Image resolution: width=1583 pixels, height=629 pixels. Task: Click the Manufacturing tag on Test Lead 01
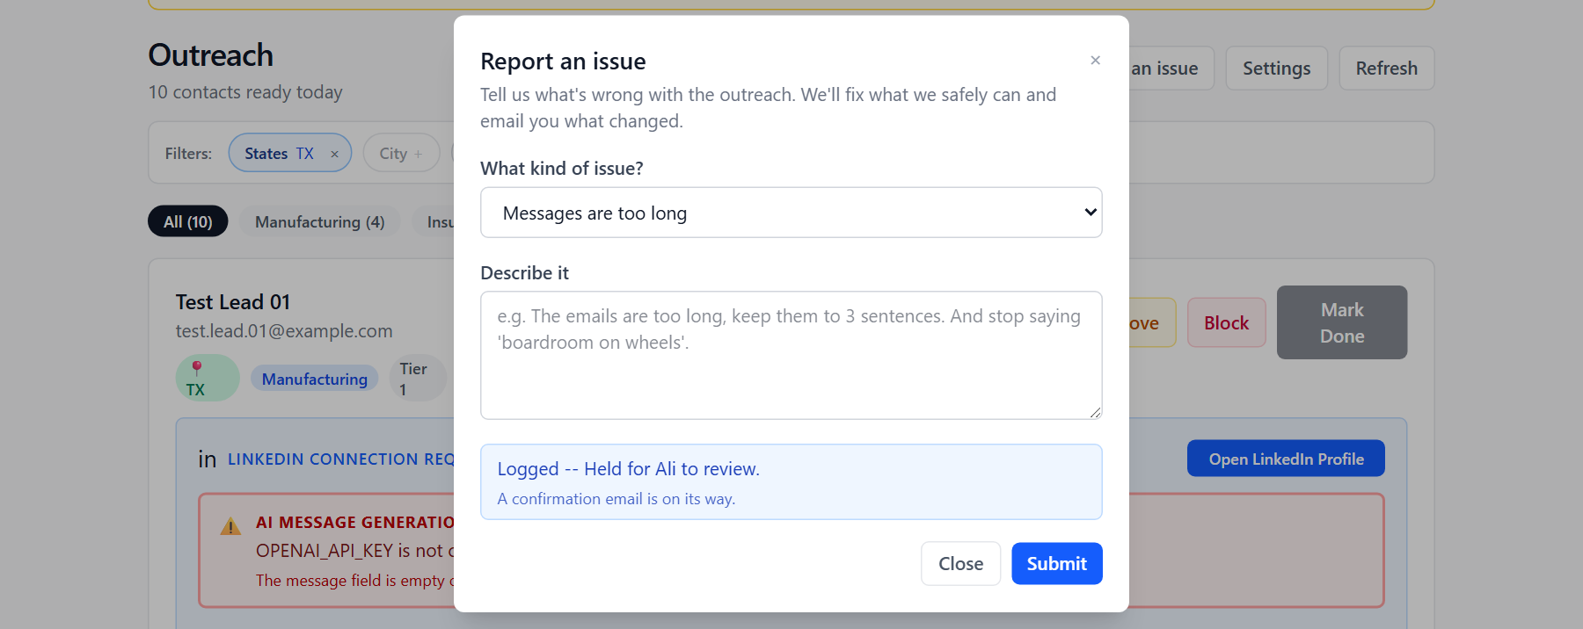(x=315, y=379)
